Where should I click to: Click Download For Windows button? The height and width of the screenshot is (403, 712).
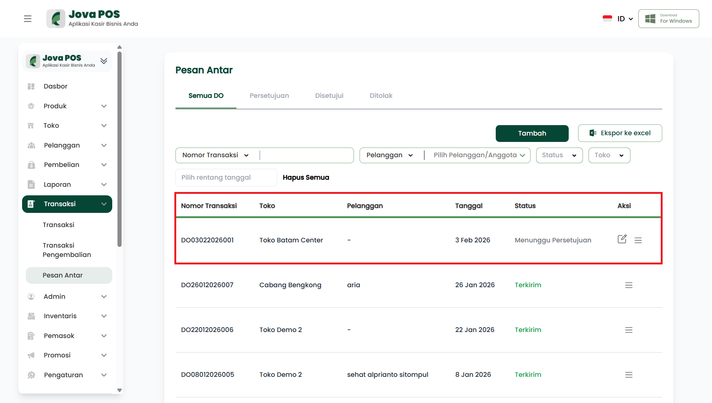coord(668,19)
